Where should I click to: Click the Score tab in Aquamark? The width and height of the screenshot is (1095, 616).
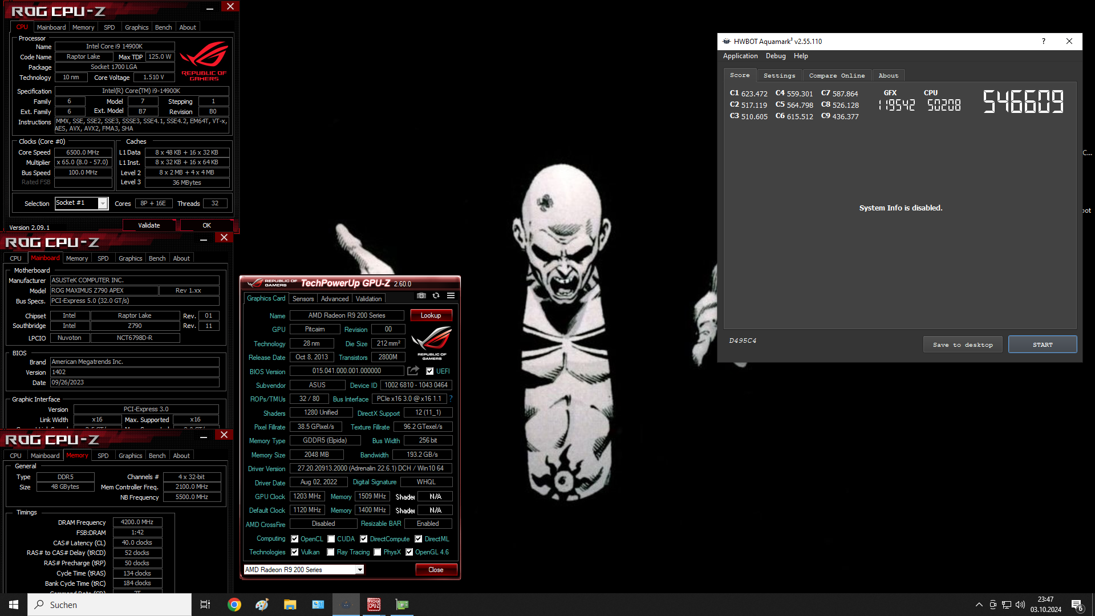[x=740, y=75]
